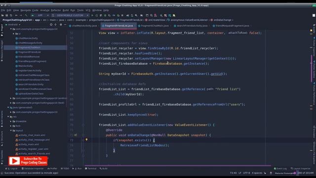The width and height of the screenshot is (316, 178).
Task: Collapse the java (generated) node
Action: pyautogui.click(x=8, y=108)
